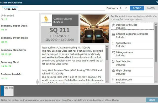Click the SQ 211 flight number
158x103 pixels.
tap(60, 30)
